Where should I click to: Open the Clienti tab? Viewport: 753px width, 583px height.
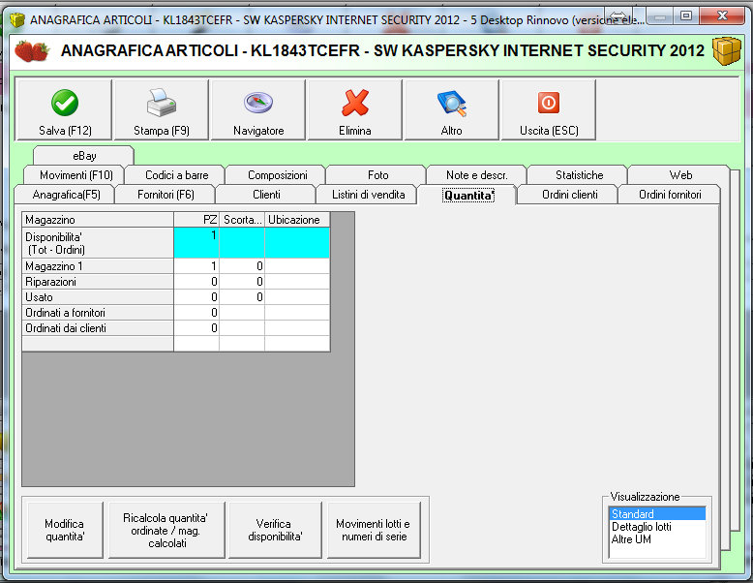pyautogui.click(x=266, y=195)
